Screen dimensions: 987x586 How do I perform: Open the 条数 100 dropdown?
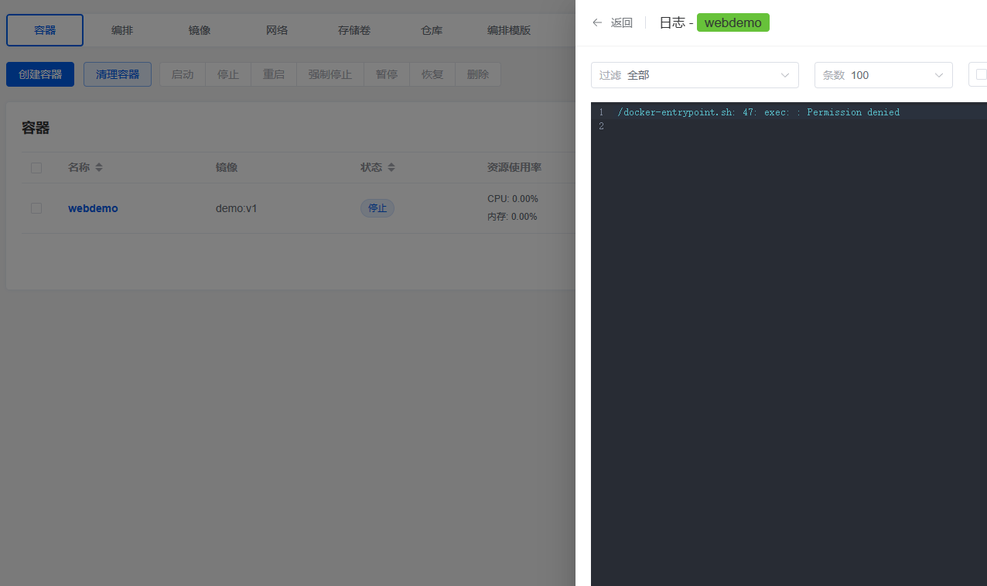coord(883,75)
